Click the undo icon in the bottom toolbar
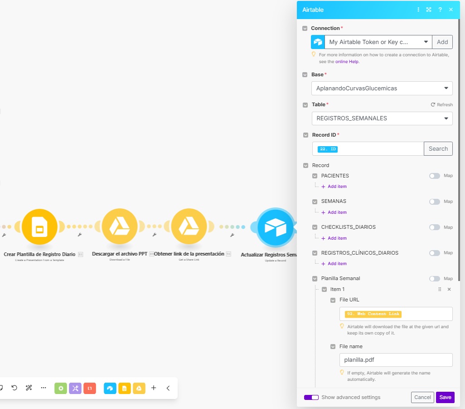This screenshot has width=465, height=409. [14, 388]
